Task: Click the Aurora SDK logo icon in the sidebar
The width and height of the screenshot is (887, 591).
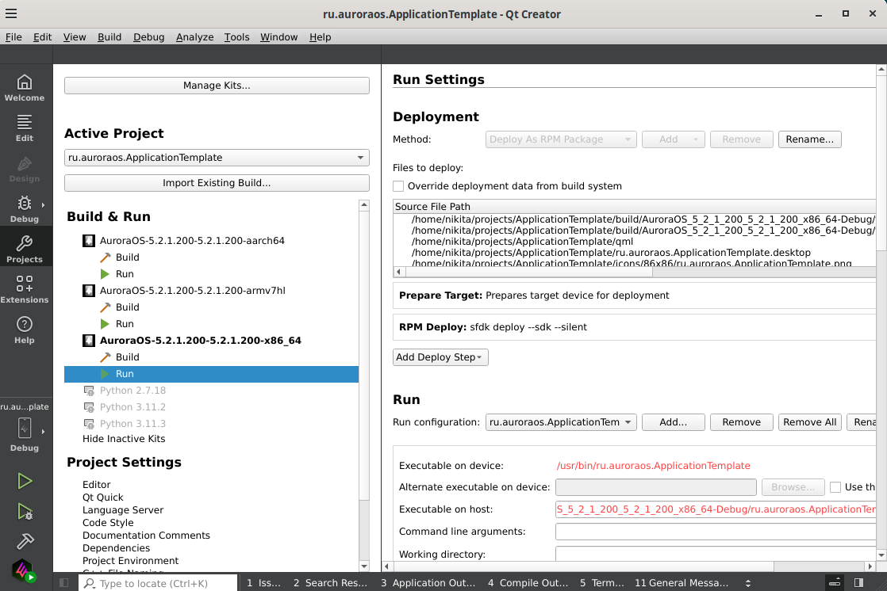Action: pyautogui.click(x=24, y=570)
